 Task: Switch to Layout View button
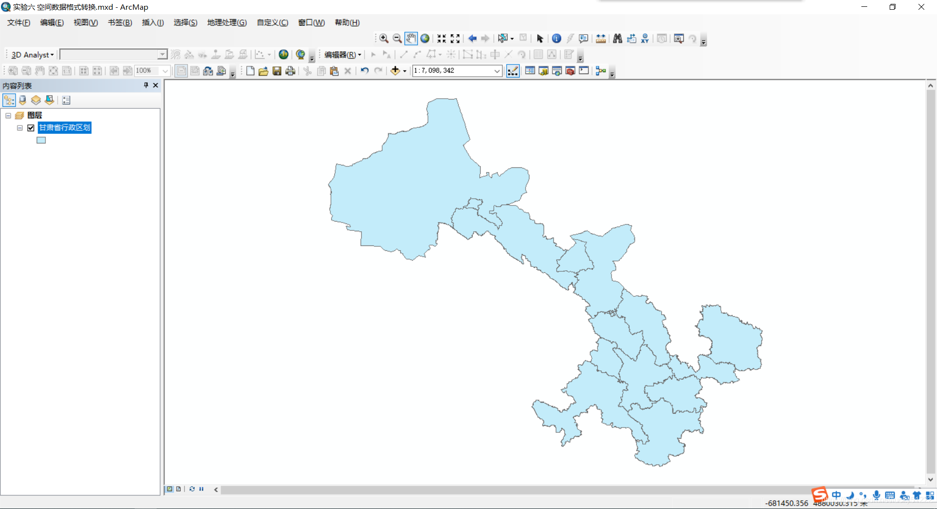[x=179, y=489]
